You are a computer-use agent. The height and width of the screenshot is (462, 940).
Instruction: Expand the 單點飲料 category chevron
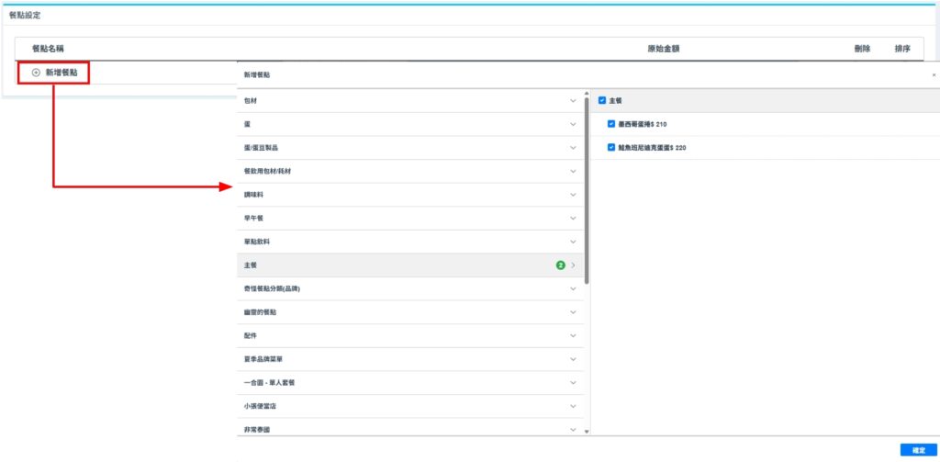click(573, 242)
